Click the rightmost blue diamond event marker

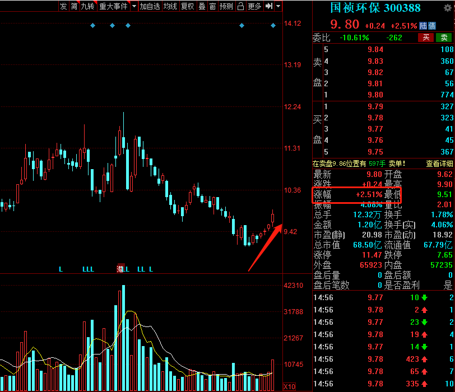(x=273, y=26)
